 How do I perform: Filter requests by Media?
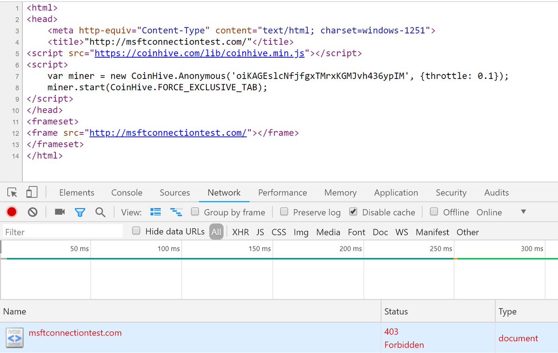[x=328, y=232]
